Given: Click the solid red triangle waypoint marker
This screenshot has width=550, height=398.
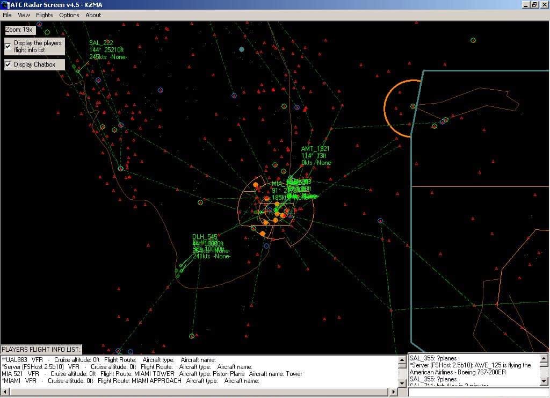Looking at the screenshot, I should [305, 110].
